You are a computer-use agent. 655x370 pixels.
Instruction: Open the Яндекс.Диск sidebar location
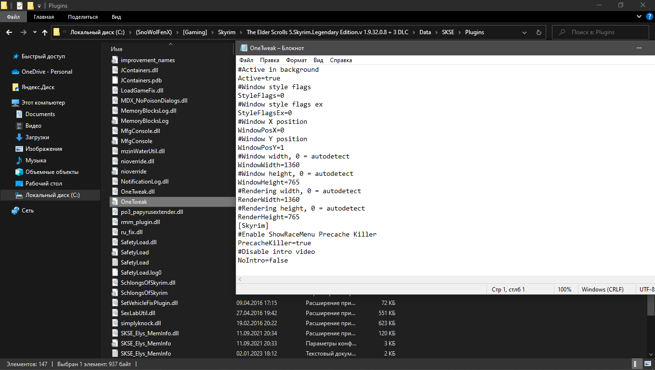coord(38,87)
